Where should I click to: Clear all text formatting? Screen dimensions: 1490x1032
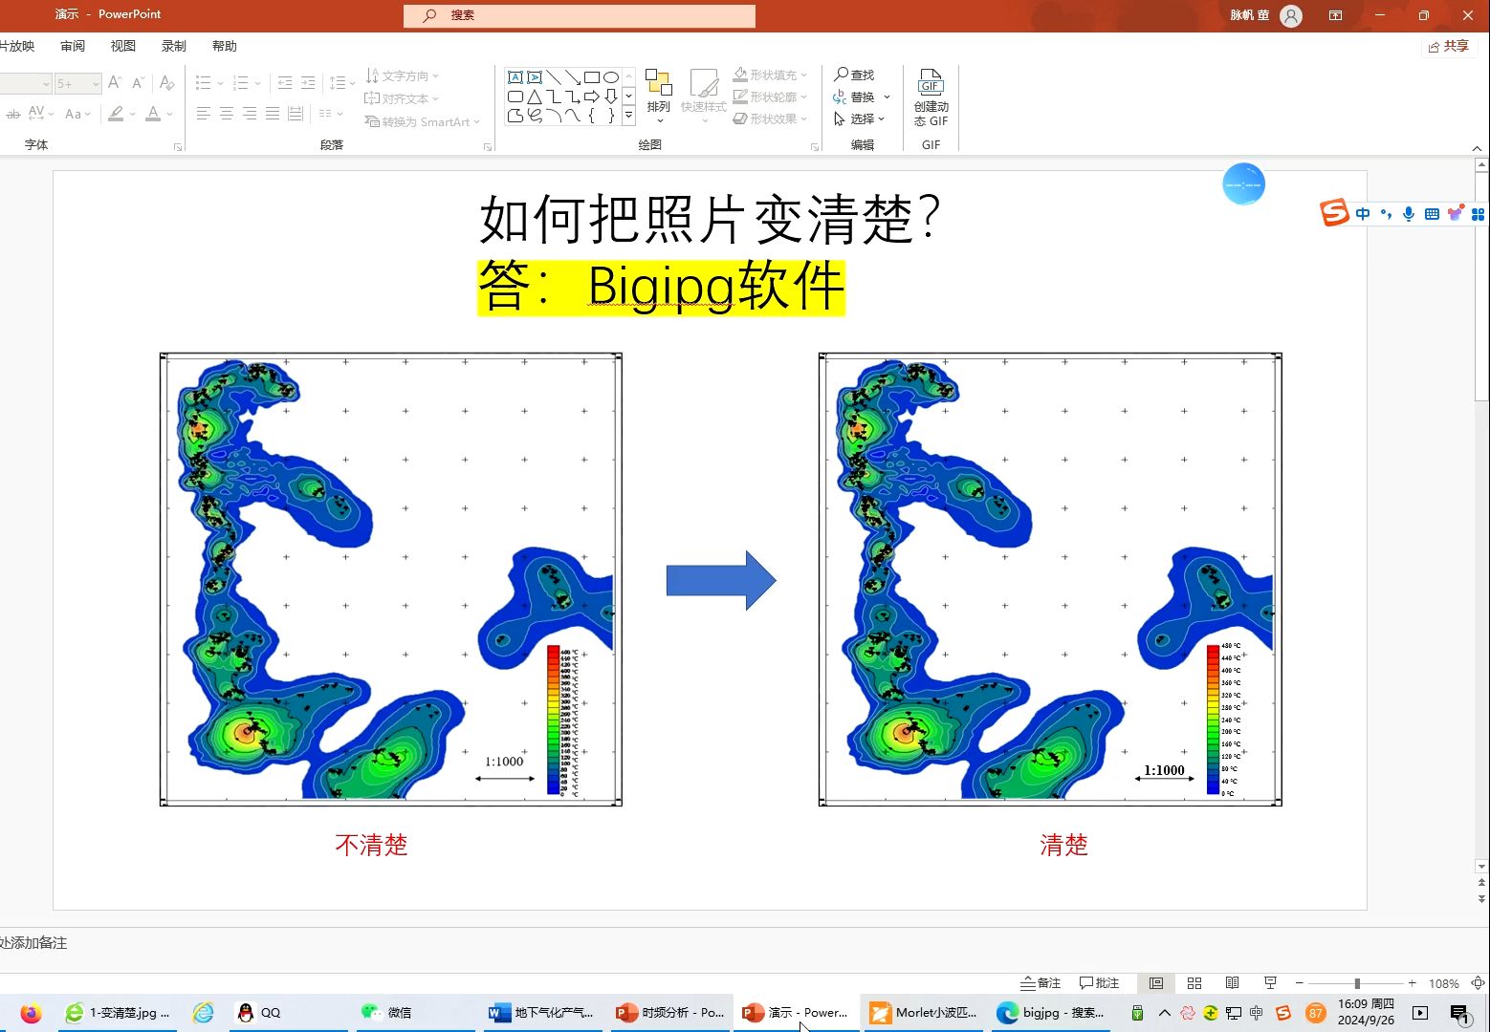167,83
